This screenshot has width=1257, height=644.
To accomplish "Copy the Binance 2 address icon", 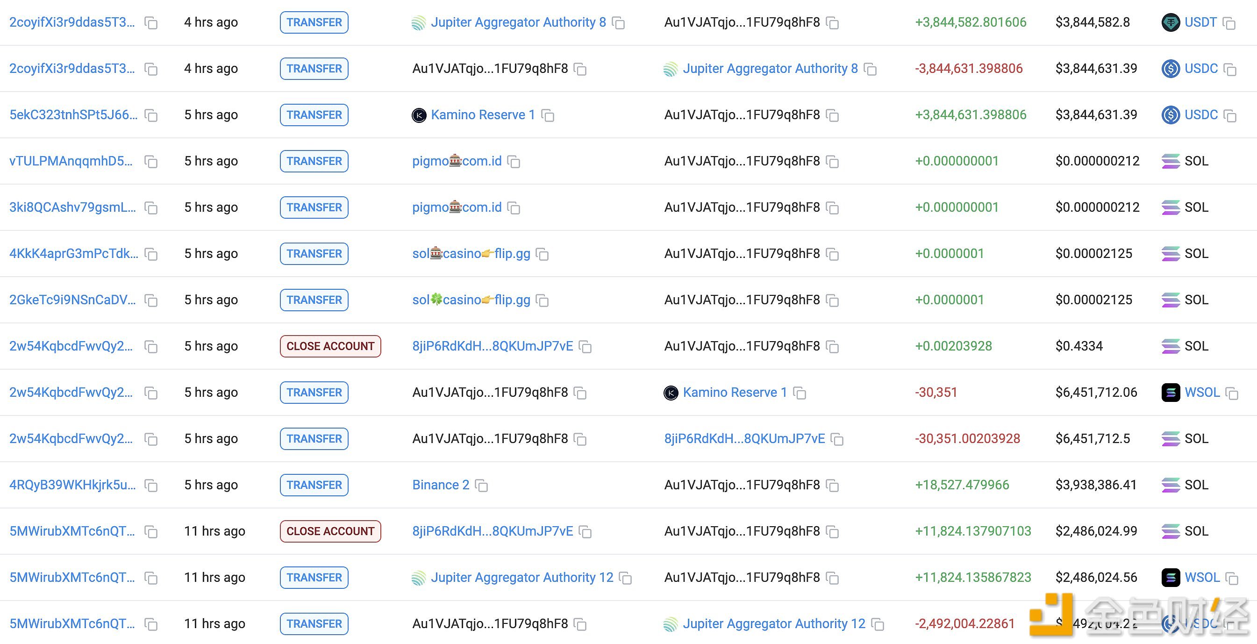I will [x=482, y=486].
